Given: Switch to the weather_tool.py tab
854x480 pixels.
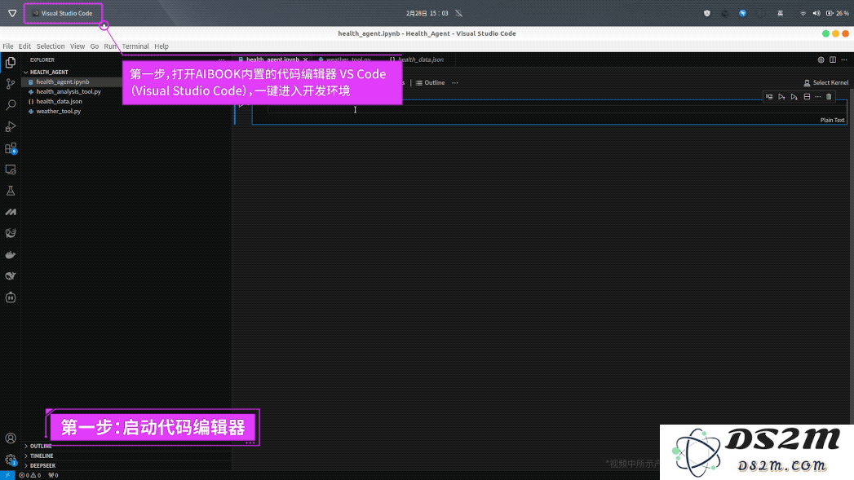Looking at the screenshot, I should pyautogui.click(x=345, y=59).
